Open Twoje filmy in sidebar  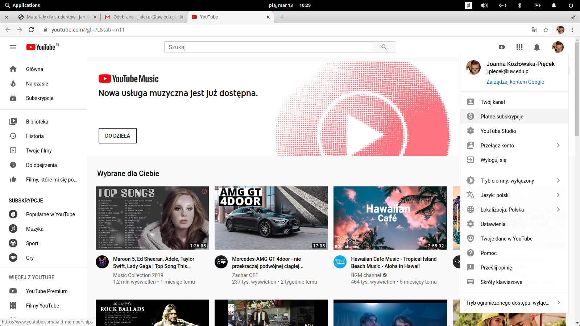pyautogui.click(x=43, y=151)
